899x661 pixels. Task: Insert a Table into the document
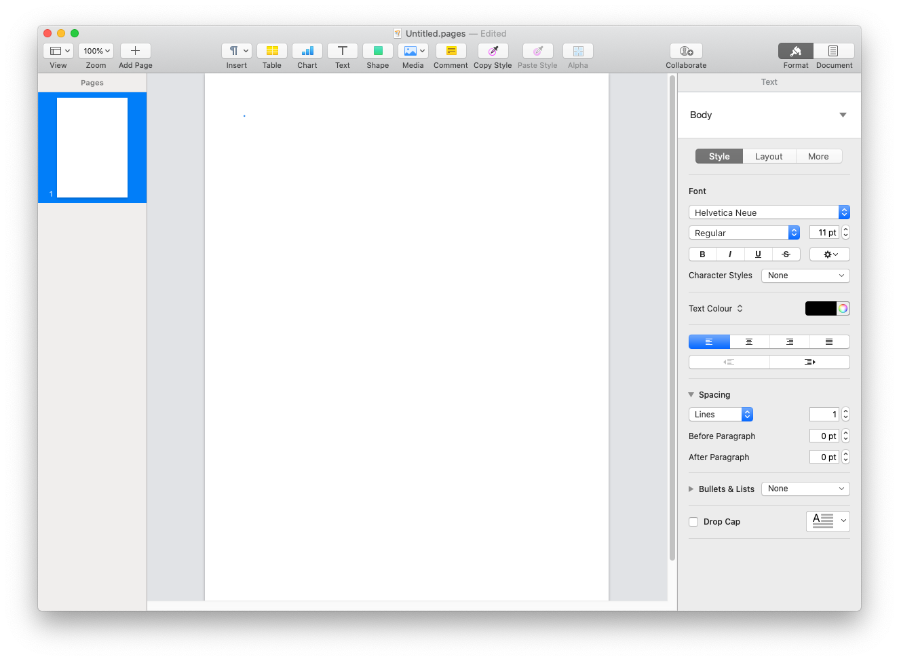[x=271, y=51]
